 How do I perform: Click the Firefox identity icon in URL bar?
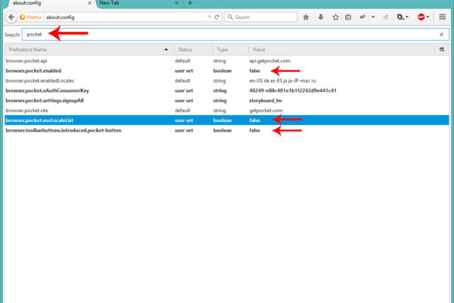tap(30, 17)
